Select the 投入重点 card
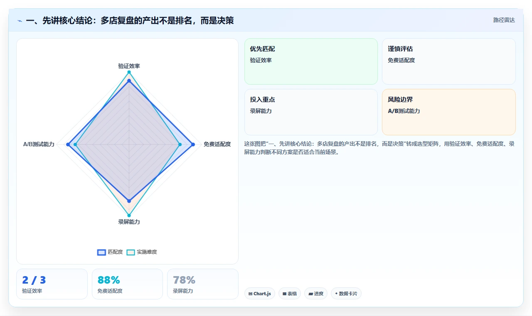 (x=311, y=112)
